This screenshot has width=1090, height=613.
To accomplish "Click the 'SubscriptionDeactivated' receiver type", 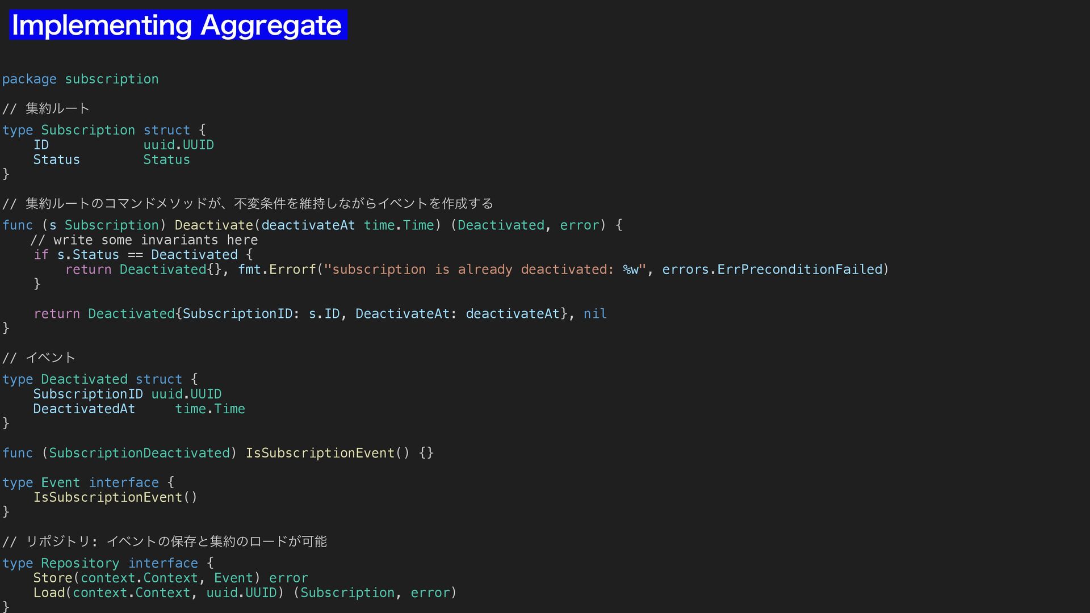I will tap(139, 453).
